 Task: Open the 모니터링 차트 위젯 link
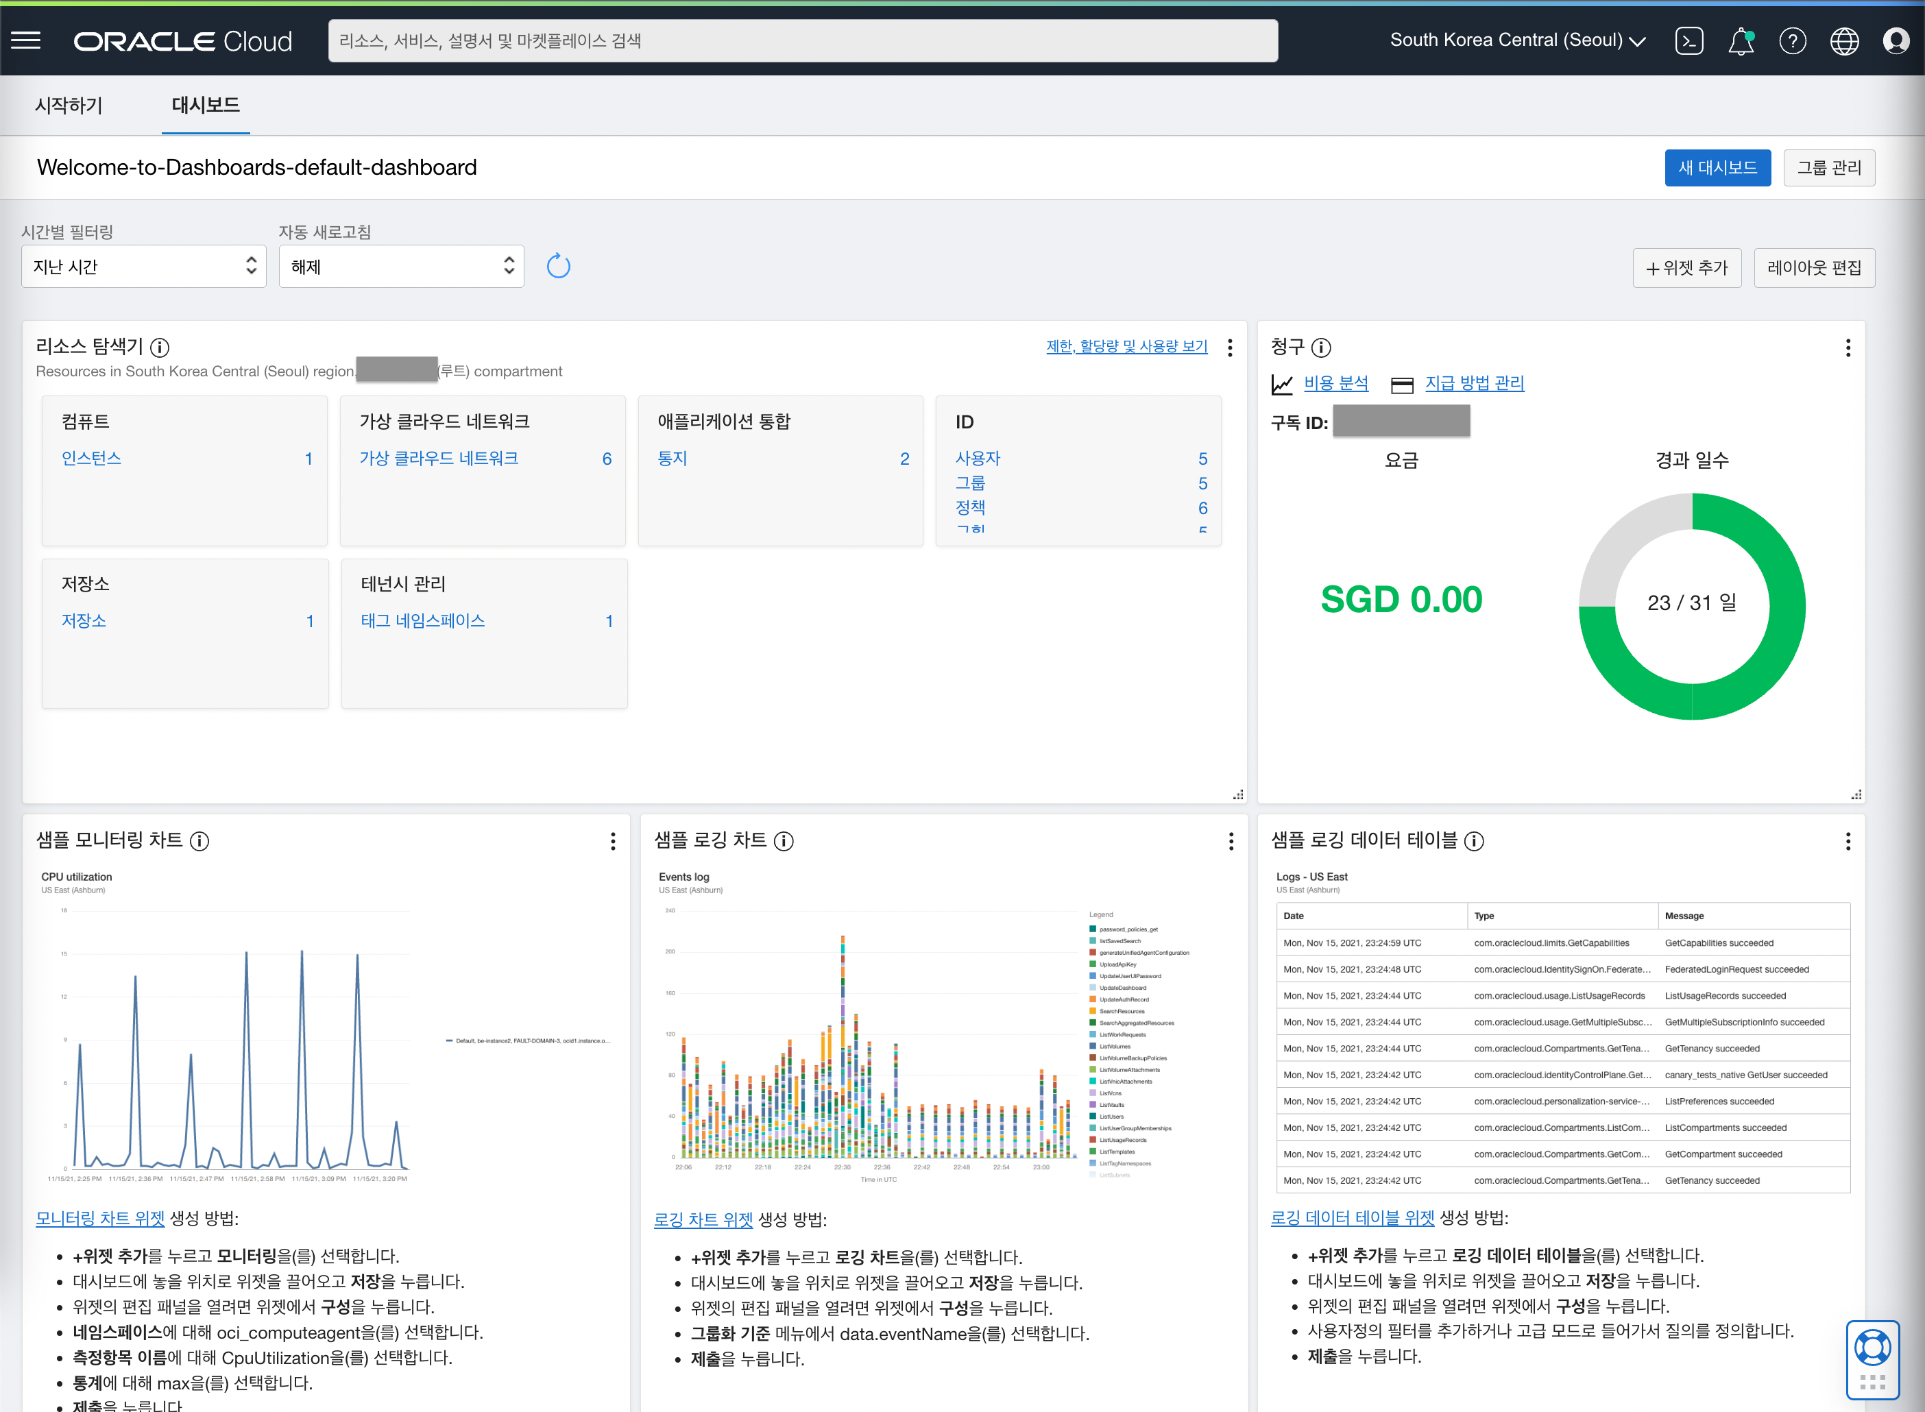tap(100, 1218)
